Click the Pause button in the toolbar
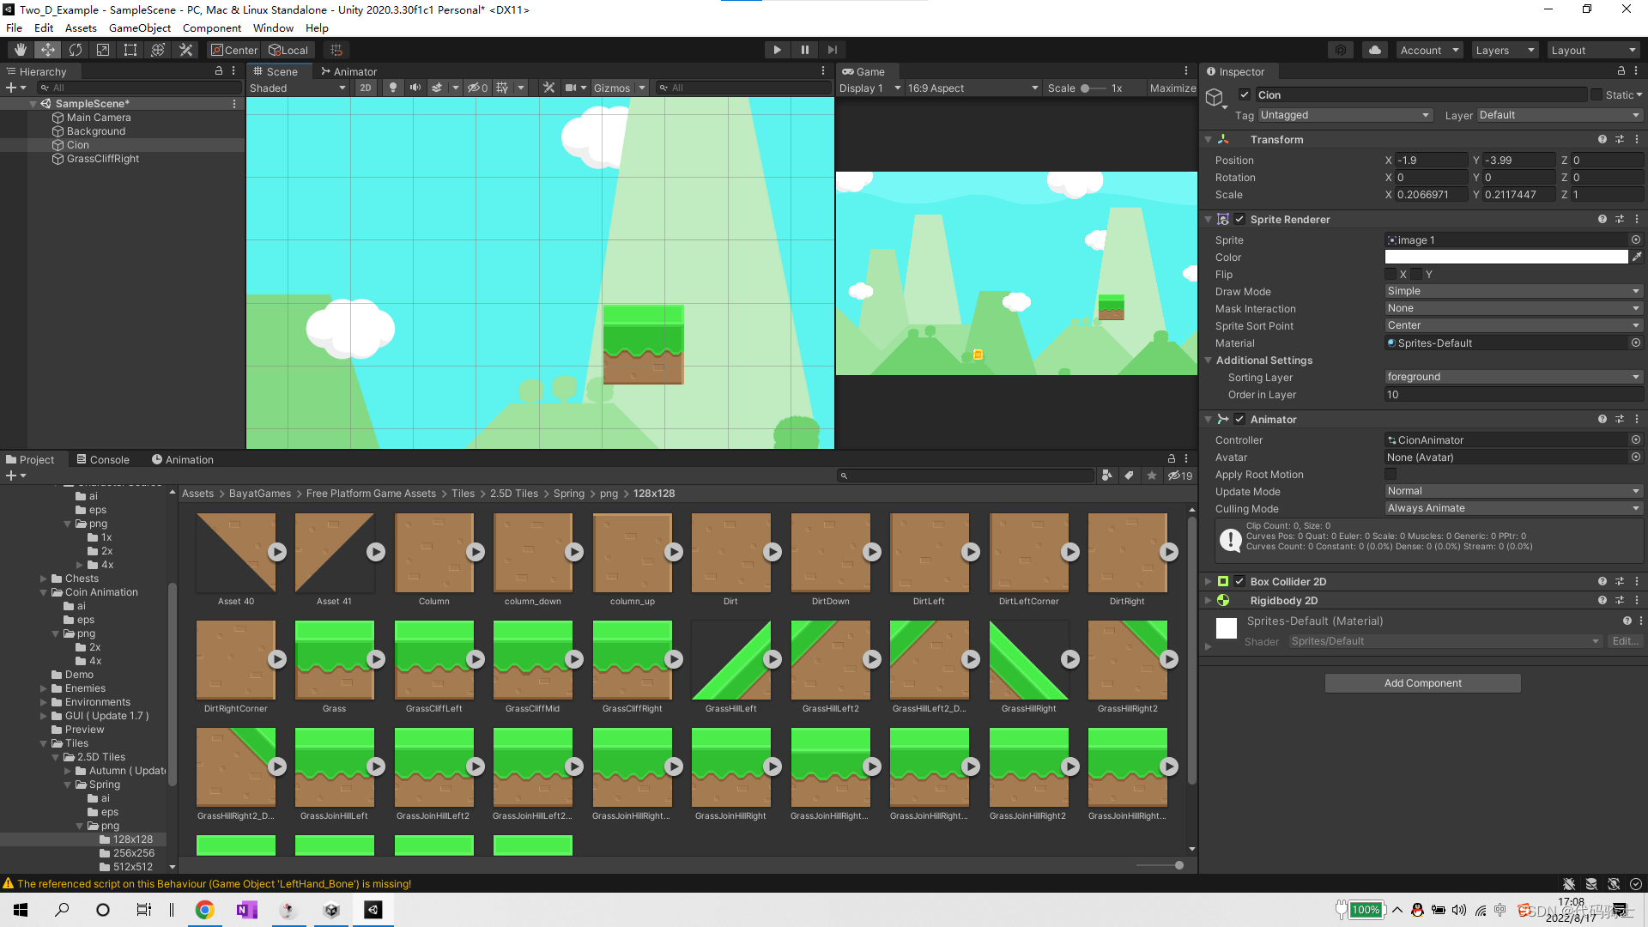Screen dimensions: 1648x927 pos(804,49)
